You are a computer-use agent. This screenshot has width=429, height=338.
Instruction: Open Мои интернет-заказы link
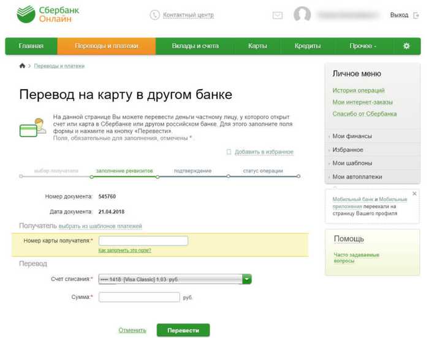tap(363, 102)
